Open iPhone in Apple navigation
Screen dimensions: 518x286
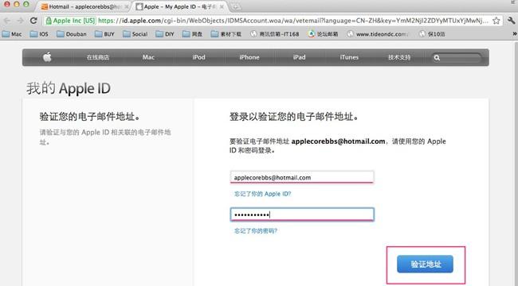(x=249, y=57)
